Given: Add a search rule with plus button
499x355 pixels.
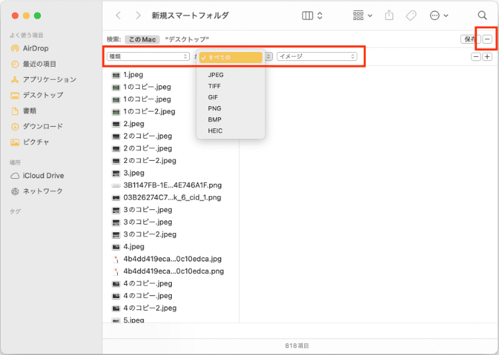Looking at the screenshot, I should pos(487,57).
